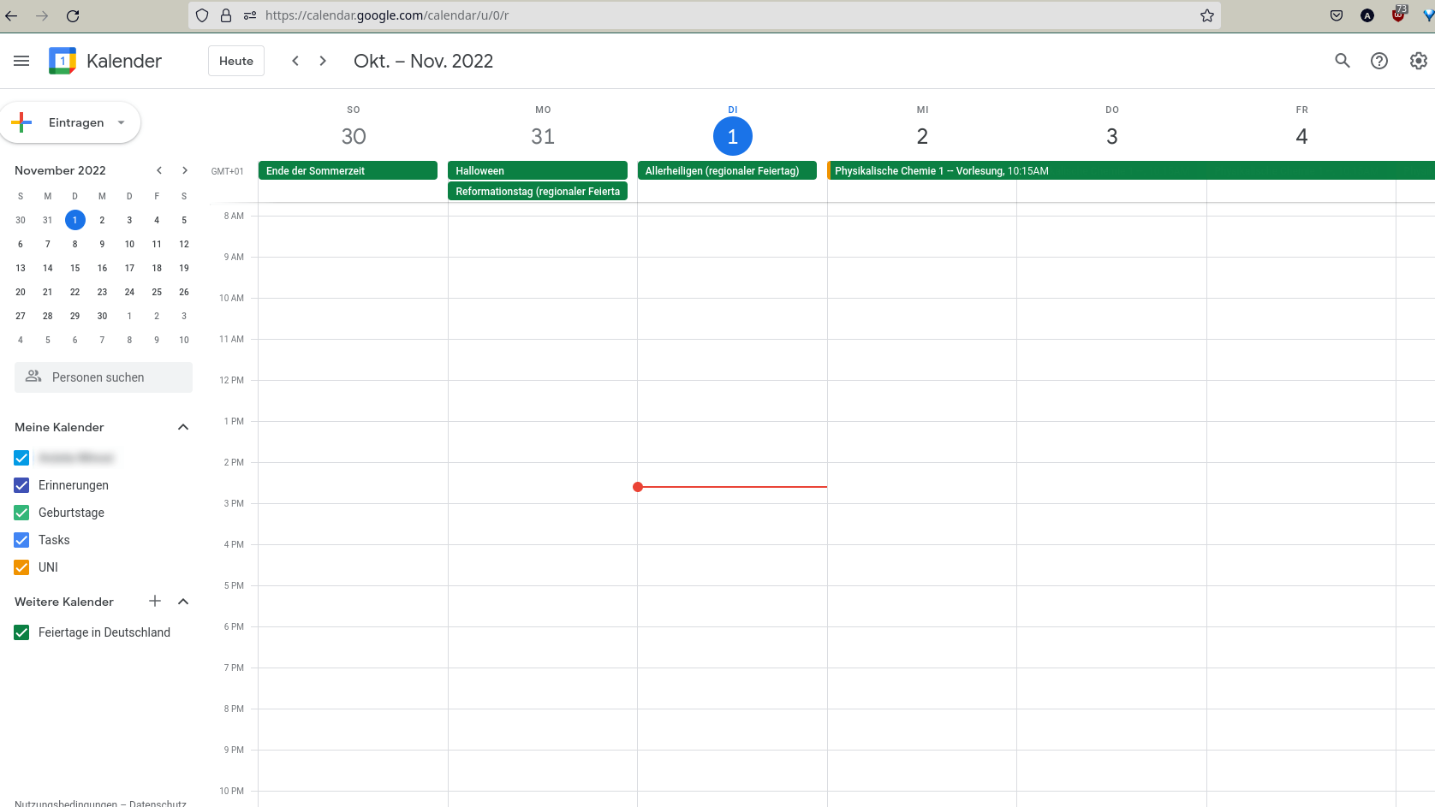Click the Personen suchen field
The width and height of the screenshot is (1435, 807).
coord(104,377)
